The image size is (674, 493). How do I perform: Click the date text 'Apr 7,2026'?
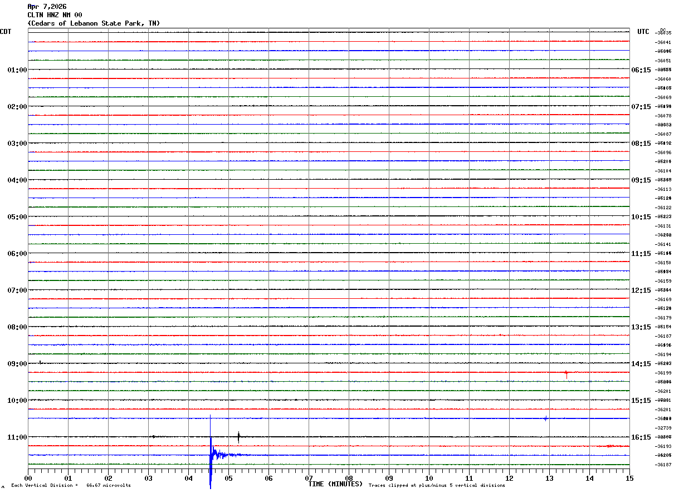(47, 7)
